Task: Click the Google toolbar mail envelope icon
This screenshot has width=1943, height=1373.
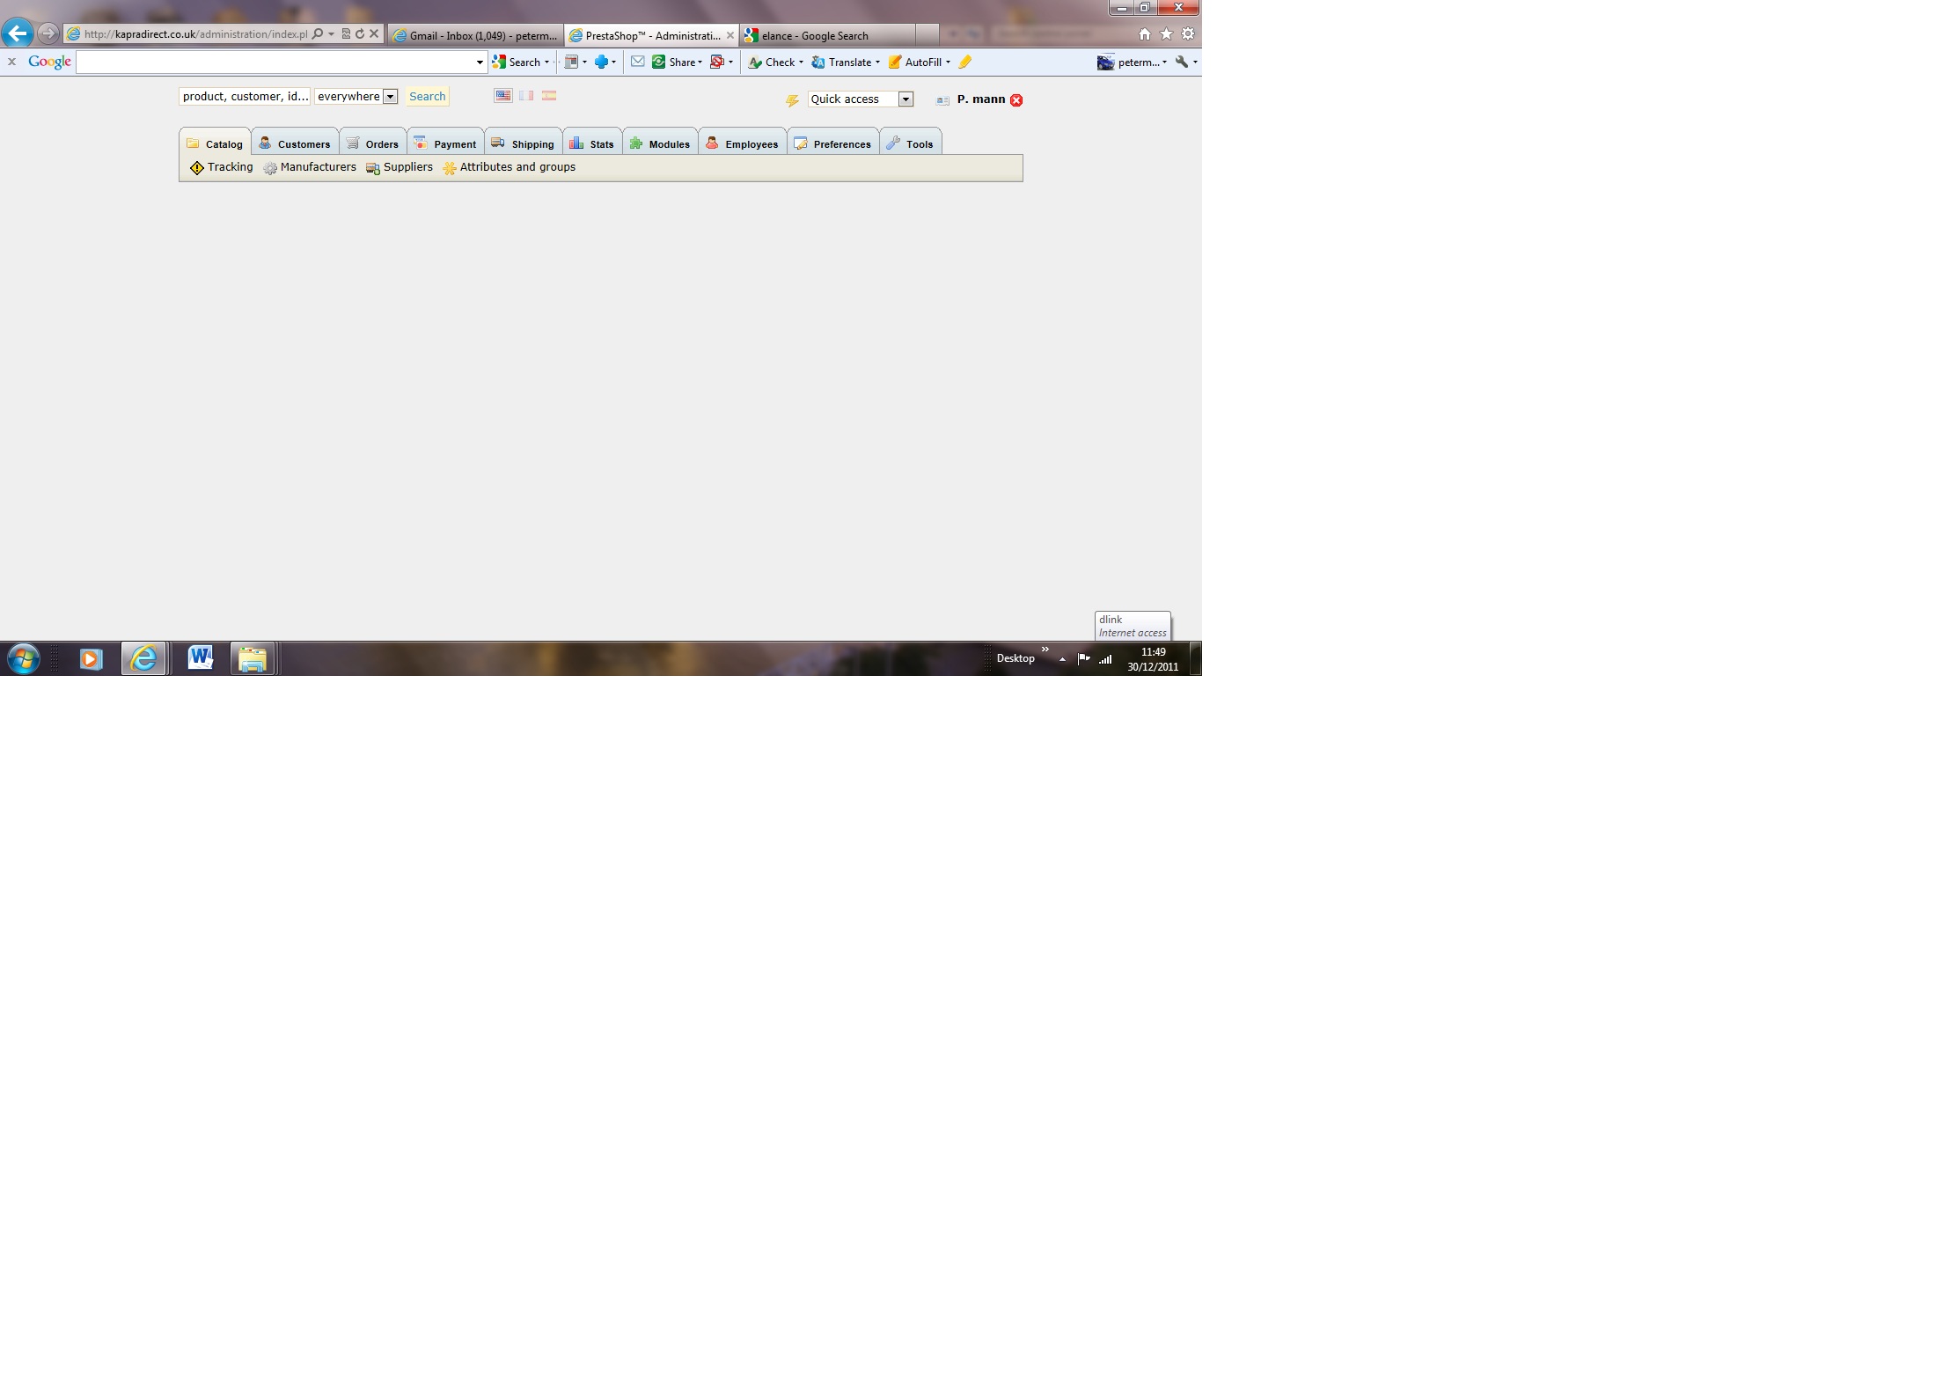Action: [638, 62]
